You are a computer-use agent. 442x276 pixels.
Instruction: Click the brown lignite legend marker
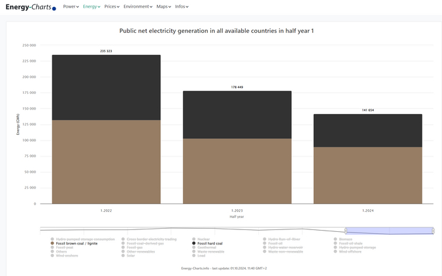(x=52, y=243)
